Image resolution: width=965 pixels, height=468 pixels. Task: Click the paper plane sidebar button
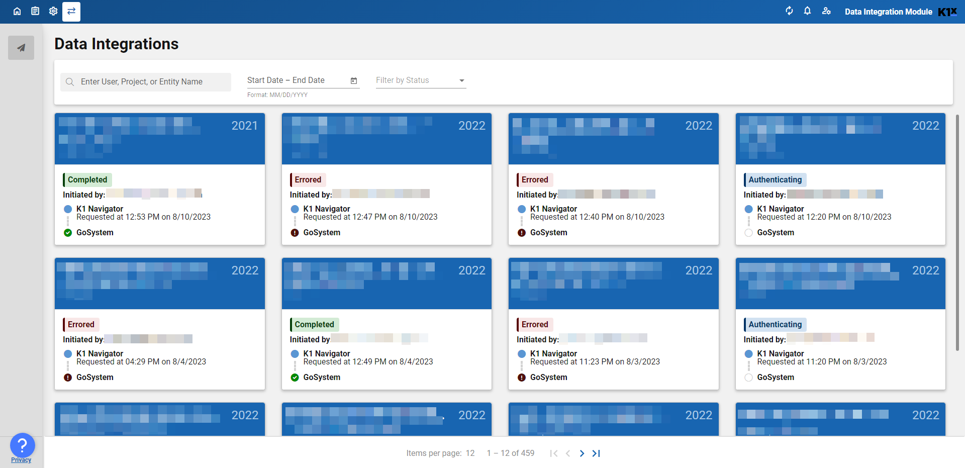point(21,48)
